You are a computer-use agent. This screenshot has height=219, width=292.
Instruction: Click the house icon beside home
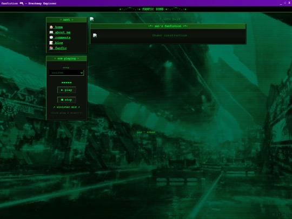(51, 27)
